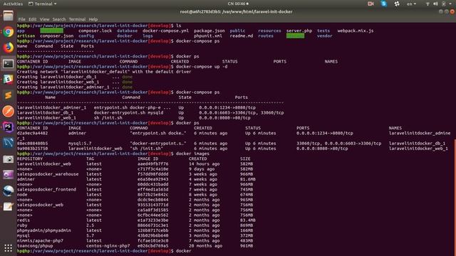Click 'composer.lock' in ls output
The image size is (456, 256).
coord(95,31)
